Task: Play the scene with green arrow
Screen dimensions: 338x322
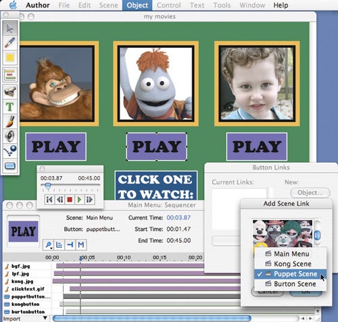Action: click(x=79, y=200)
